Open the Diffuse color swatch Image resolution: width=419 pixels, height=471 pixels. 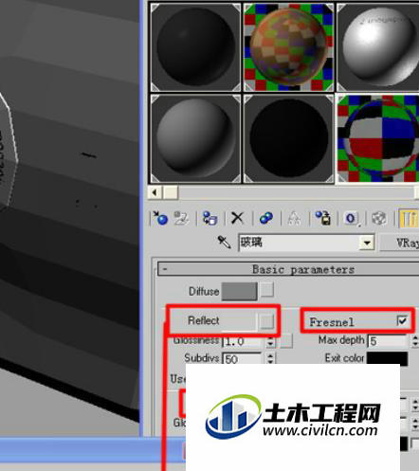240,291
